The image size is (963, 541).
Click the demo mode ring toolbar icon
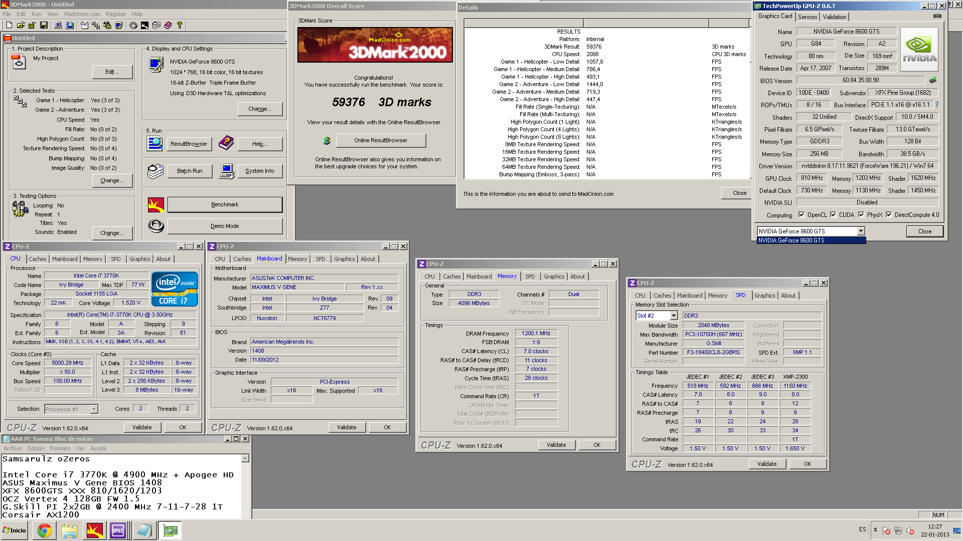pos(133,25)
